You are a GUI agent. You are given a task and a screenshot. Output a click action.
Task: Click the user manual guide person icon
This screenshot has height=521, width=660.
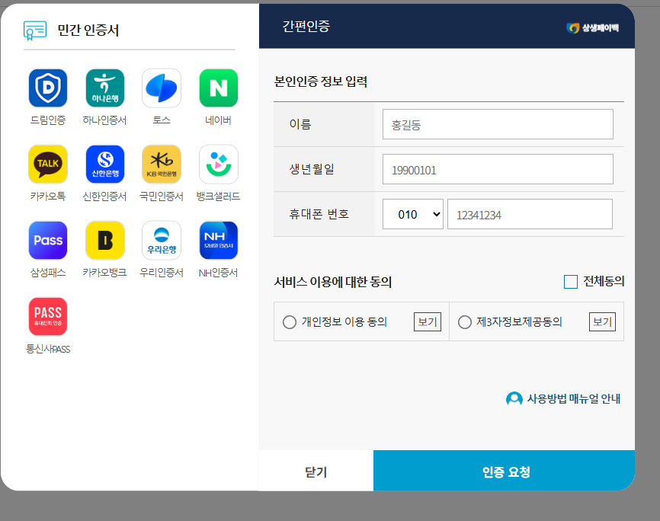tap(514, 399)
